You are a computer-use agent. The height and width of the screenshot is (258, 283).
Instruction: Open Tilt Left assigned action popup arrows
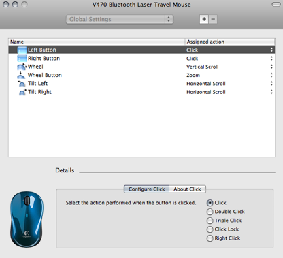coord(271,84)
